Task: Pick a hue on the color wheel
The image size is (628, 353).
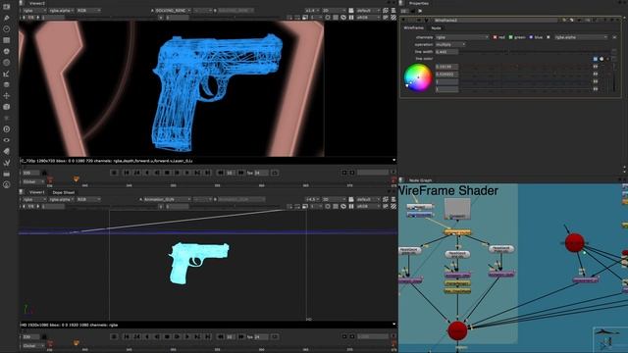Action: point(418,78)
